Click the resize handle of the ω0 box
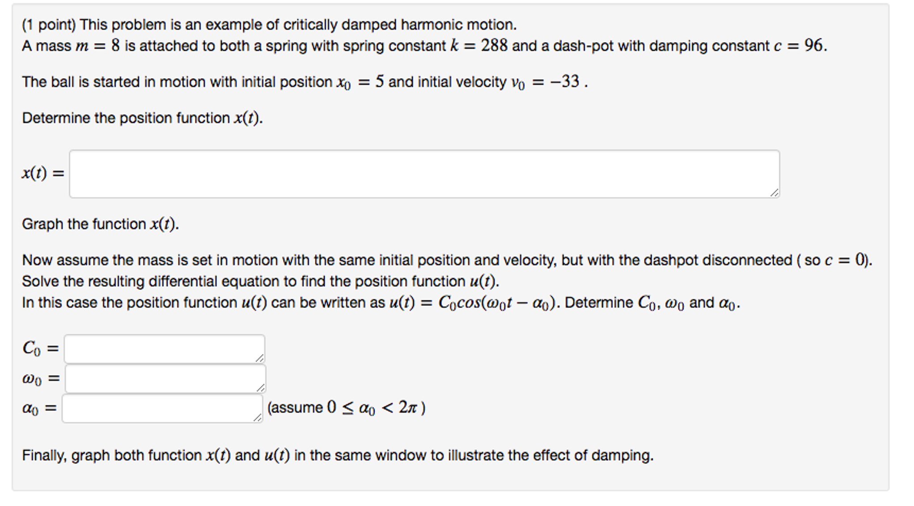The image size is (914, 506). (x=261, y=389)
